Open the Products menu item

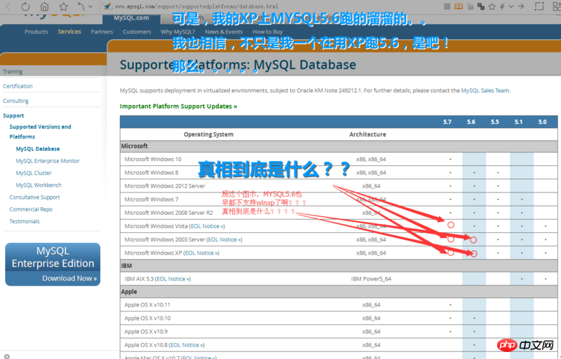(x=36, y=31)
